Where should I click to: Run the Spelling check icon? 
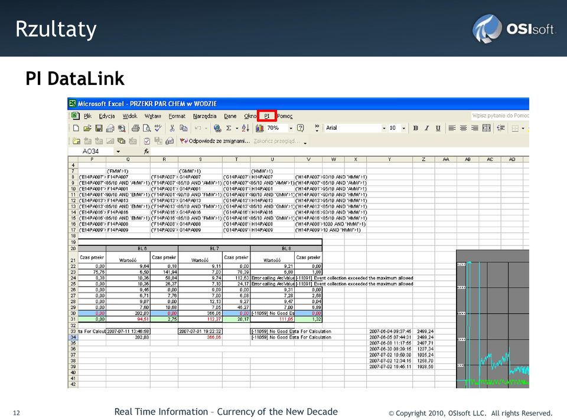point(158,128)
